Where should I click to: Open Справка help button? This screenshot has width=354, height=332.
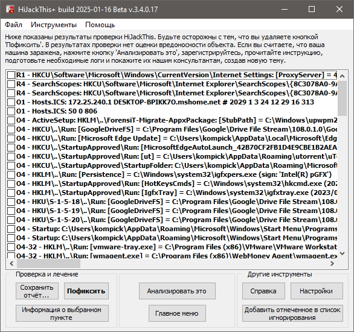[x=264, y=291]
